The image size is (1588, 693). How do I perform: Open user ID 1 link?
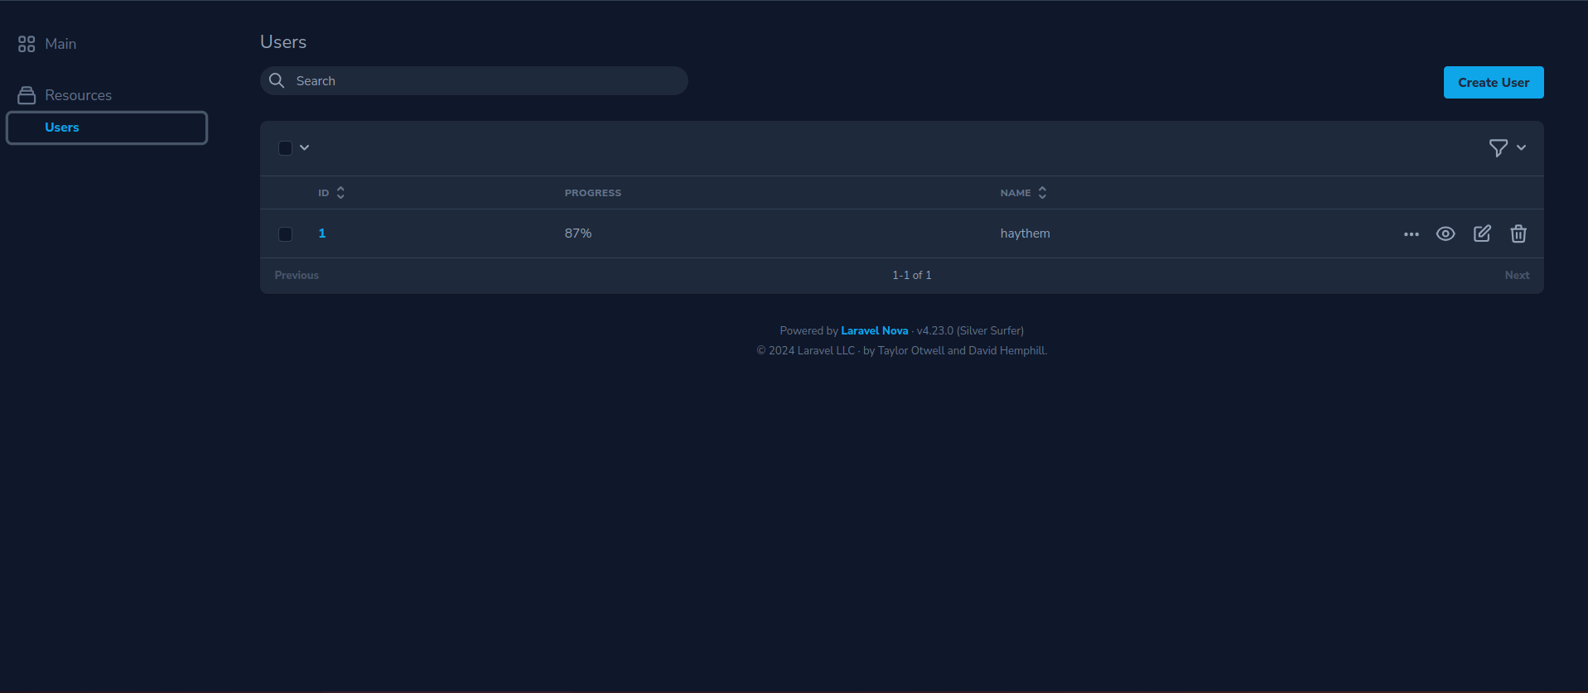click(x=322, y=233)
